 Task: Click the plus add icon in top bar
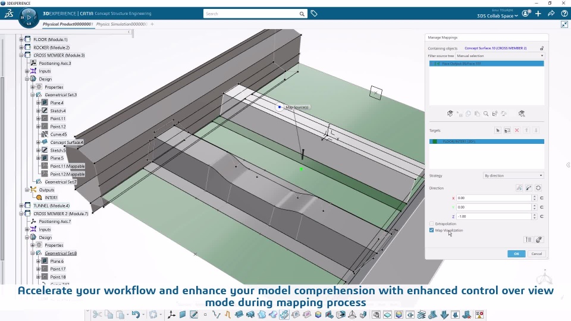coord(538,14)
